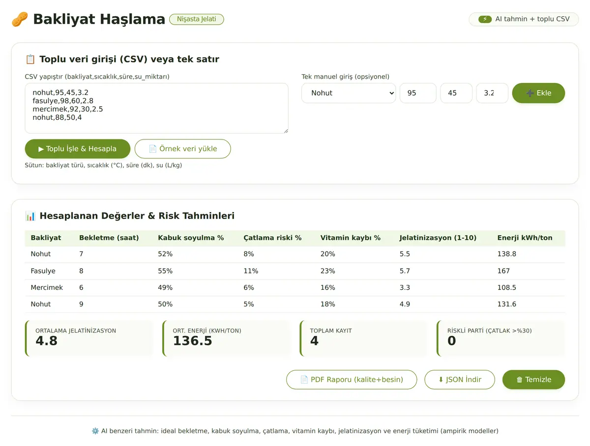Click the water amount field showing 3.2
The image size is (590, 446).
click(x=492, y=93)
